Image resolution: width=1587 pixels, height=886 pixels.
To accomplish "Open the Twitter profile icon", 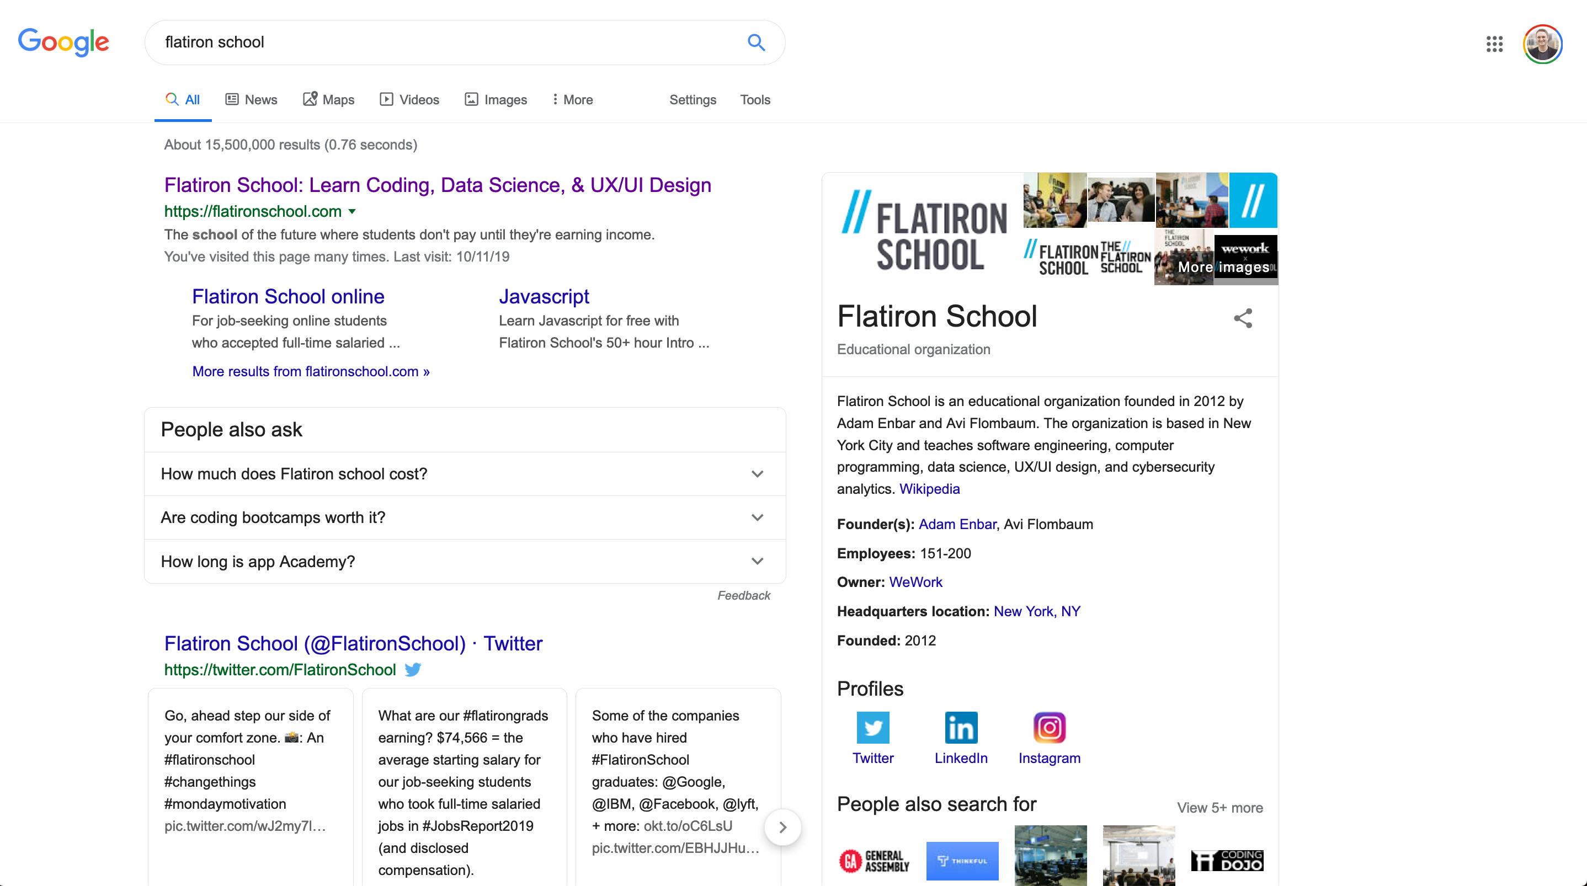I will click(872, 728).
